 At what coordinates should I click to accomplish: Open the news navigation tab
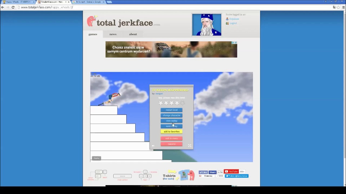tap(113, 34)
